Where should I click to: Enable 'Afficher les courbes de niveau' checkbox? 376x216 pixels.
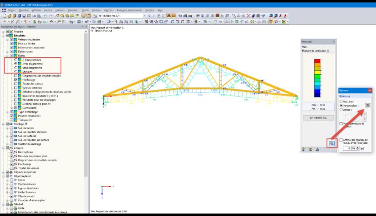[341, 140]
